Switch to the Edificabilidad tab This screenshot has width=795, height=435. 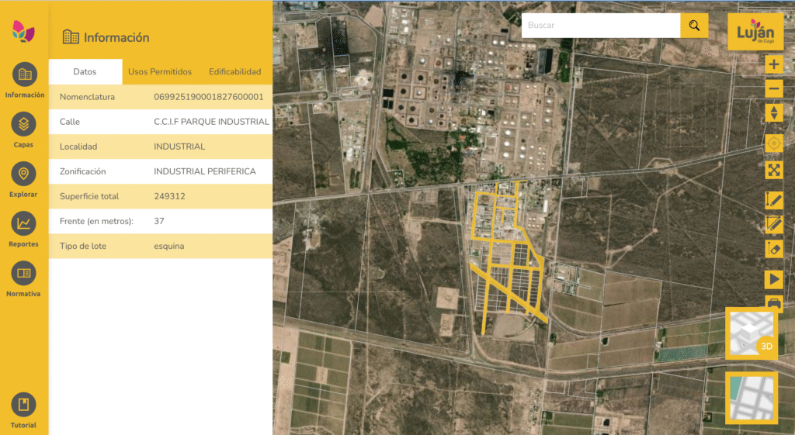[234, 72]
